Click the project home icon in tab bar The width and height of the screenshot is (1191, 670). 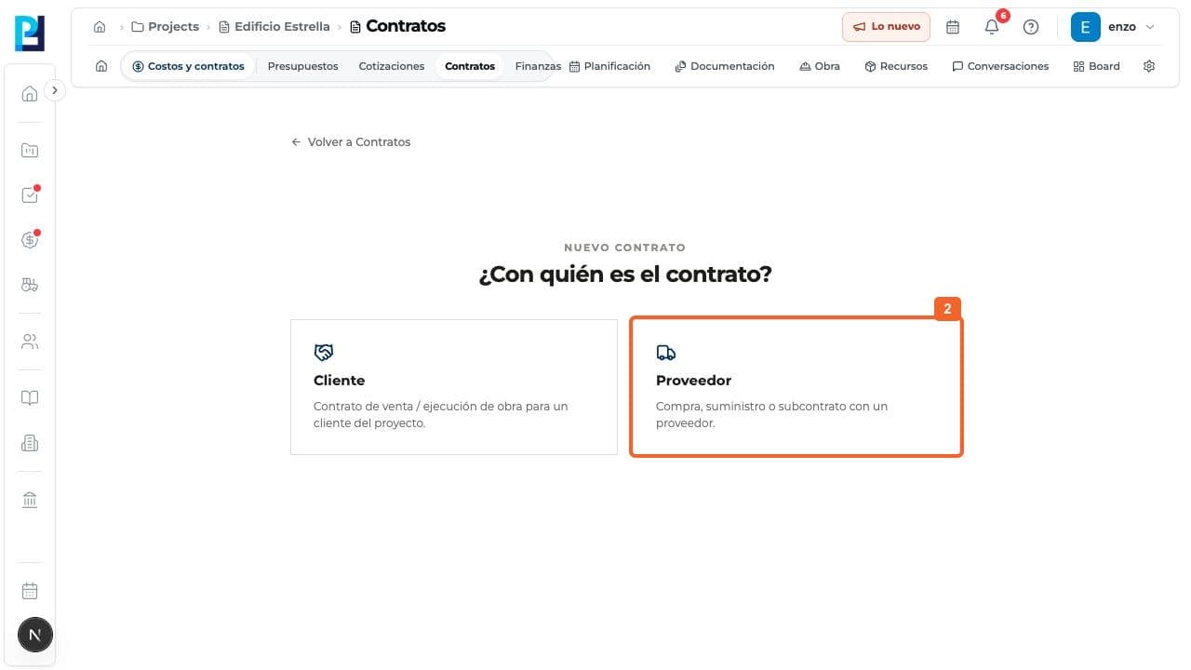pos(101,66)
